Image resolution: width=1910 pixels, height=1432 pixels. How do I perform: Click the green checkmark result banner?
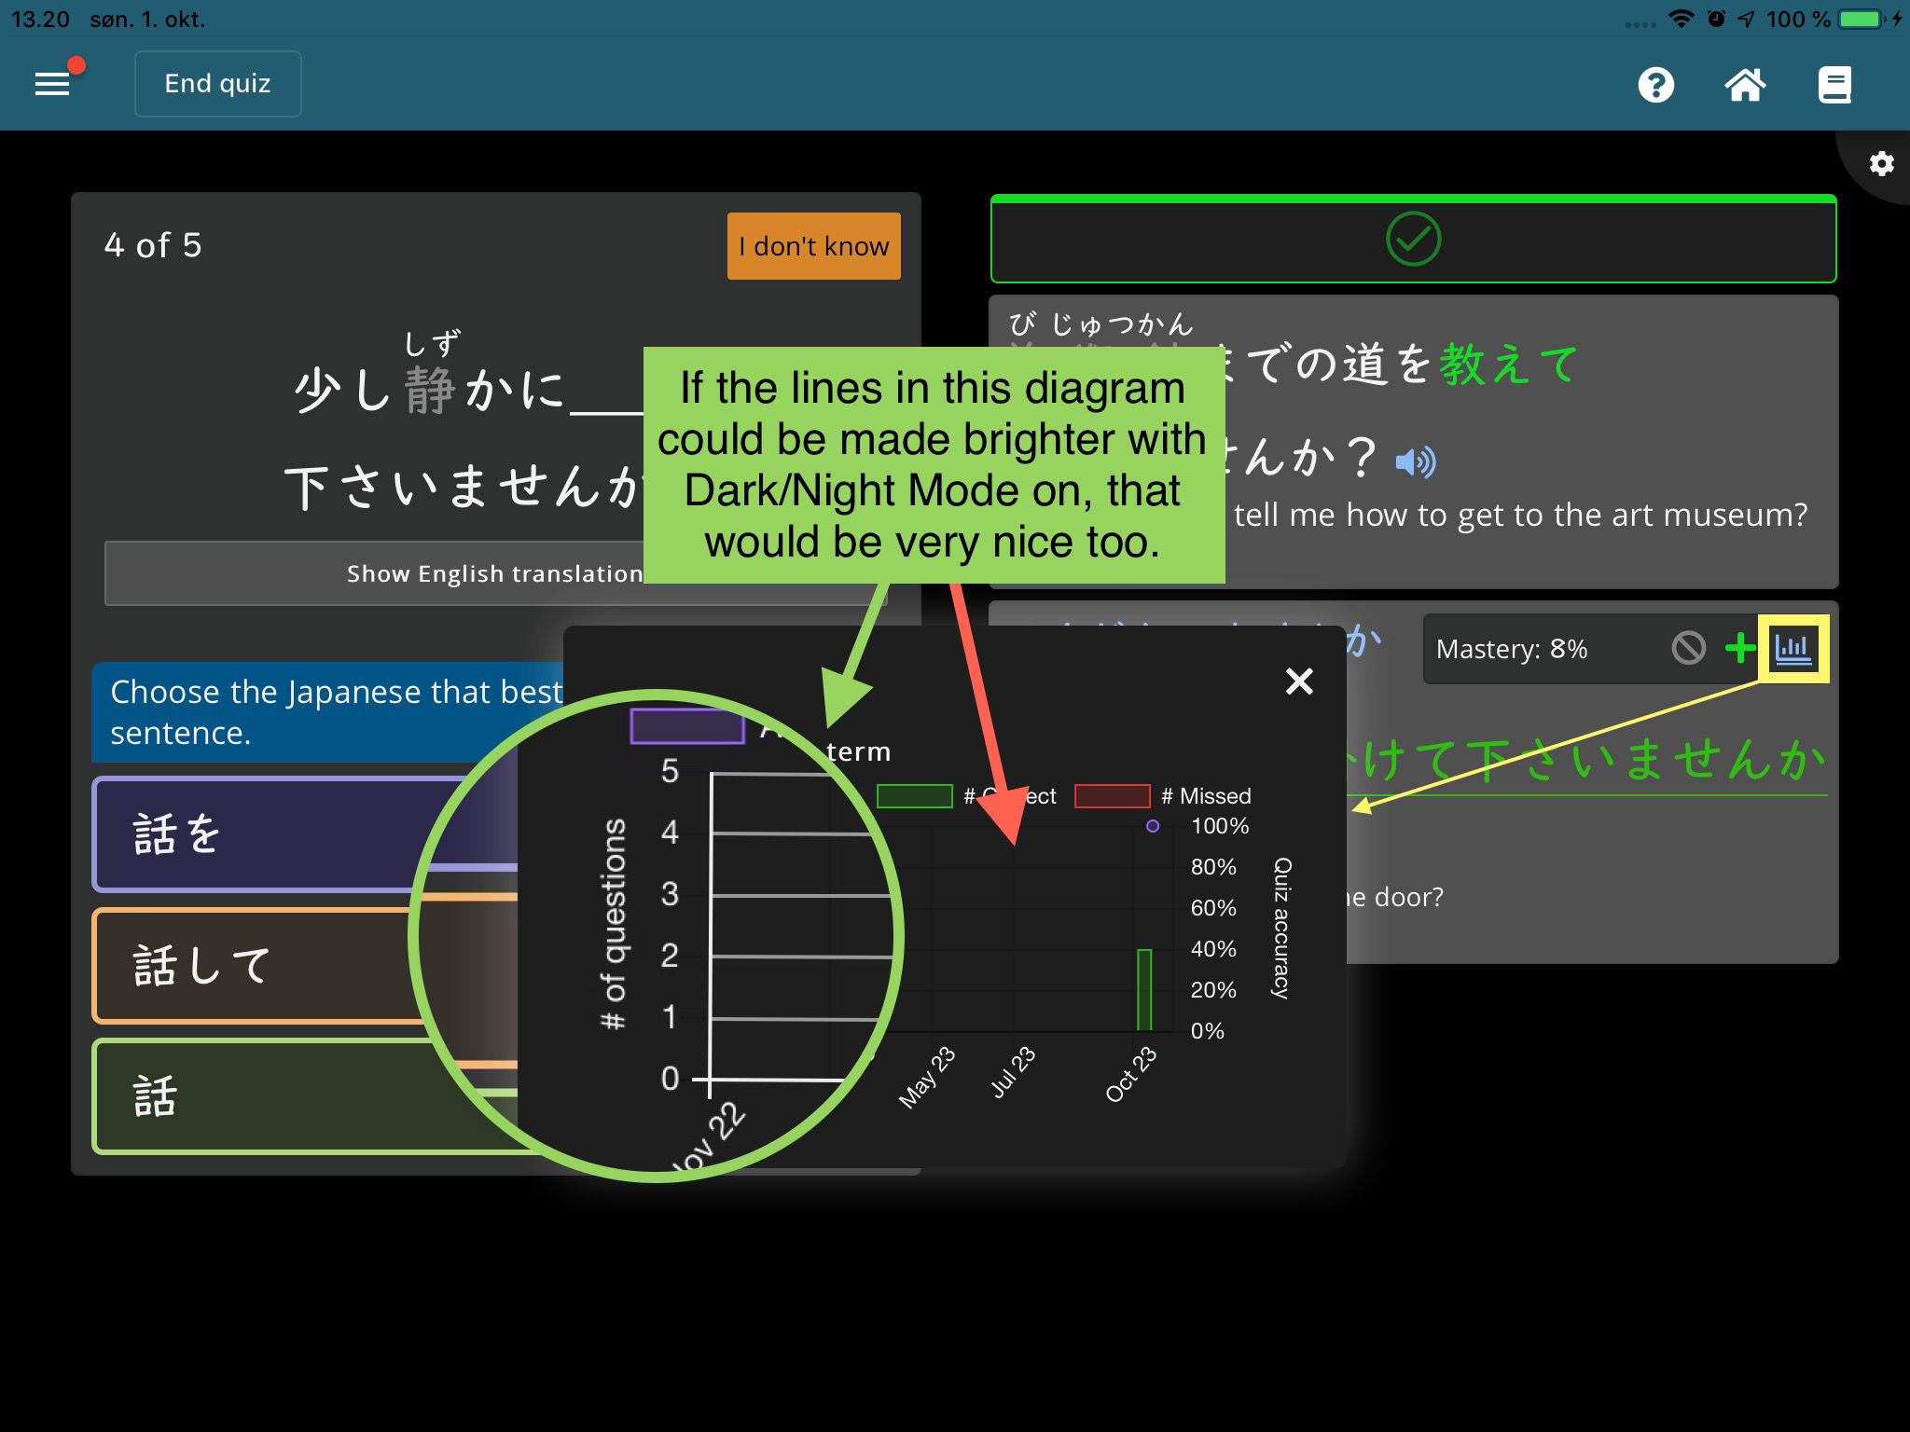point(1413,239)
